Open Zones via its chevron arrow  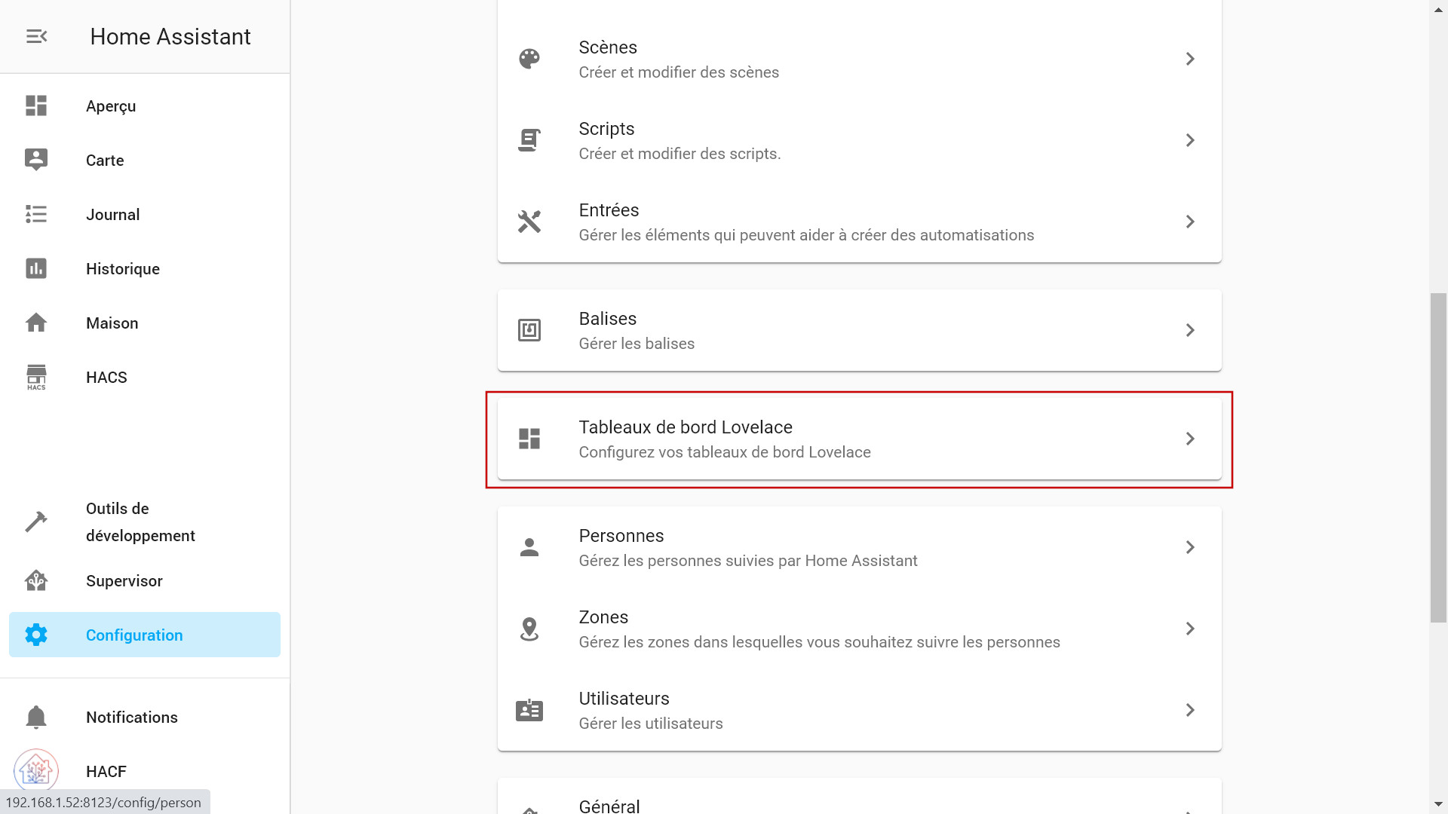coord(1190,629)
